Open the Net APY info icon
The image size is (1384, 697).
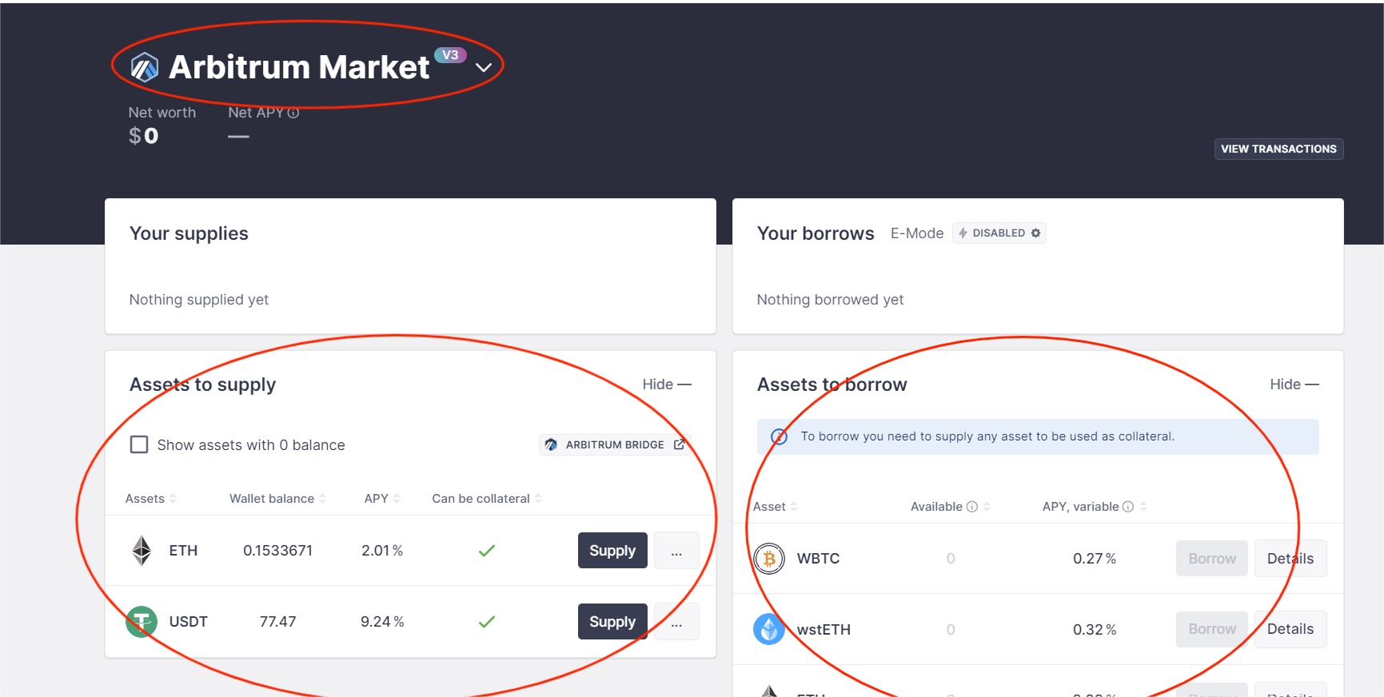click(x=293, y=114)
